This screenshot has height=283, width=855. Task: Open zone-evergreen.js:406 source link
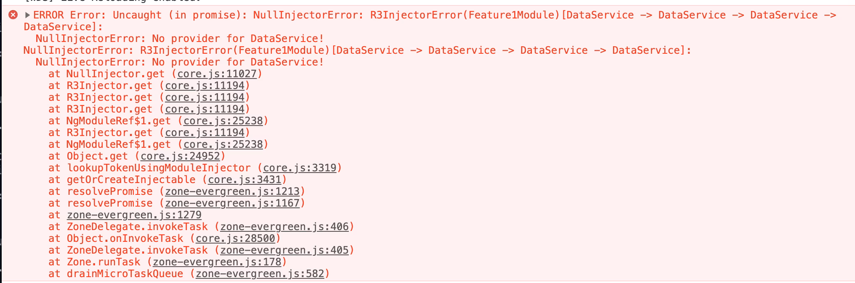click(x=284, y=227)
